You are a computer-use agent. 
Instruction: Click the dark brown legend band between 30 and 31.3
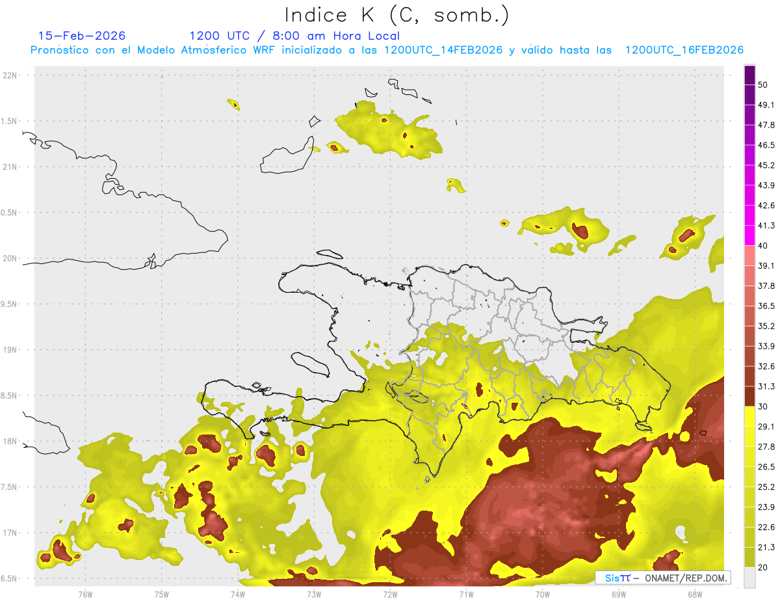pyautogui.click(x=749, y=396)
